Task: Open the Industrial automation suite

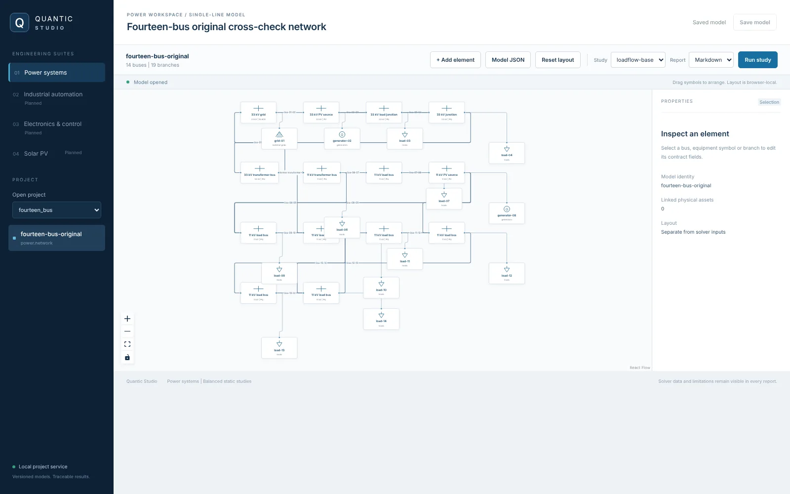Action: point(57,98)
